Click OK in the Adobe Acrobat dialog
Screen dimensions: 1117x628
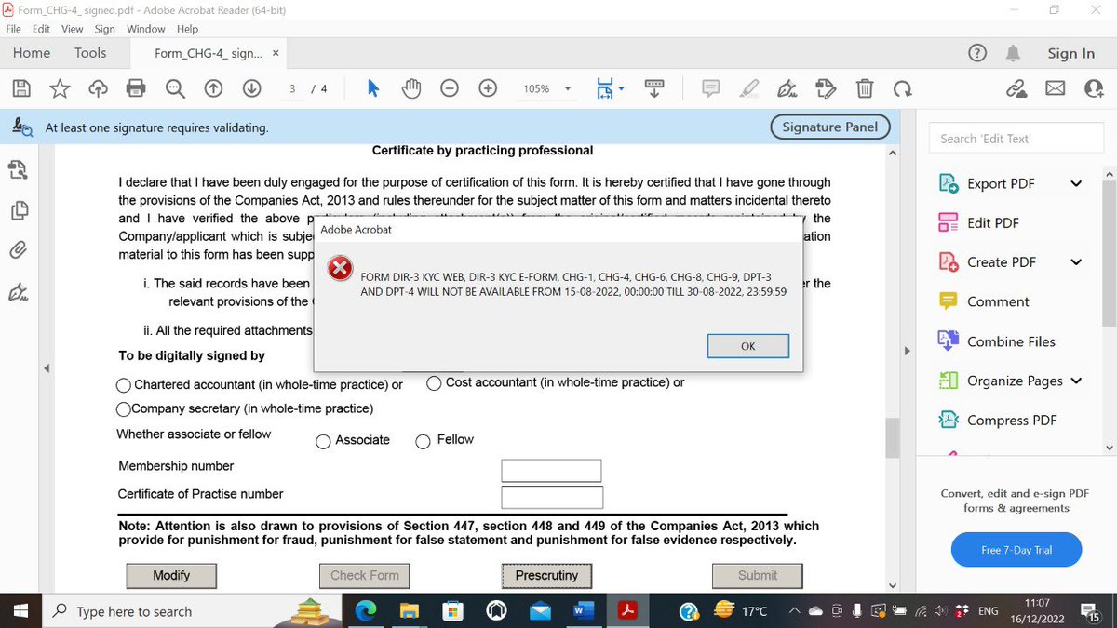click(748, 345)
